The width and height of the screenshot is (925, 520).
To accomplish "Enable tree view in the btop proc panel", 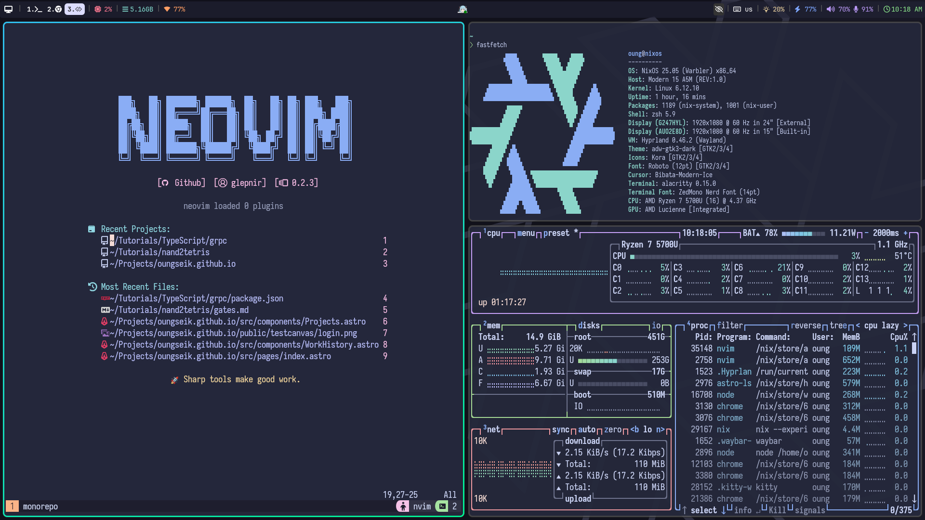I will 839,325.
